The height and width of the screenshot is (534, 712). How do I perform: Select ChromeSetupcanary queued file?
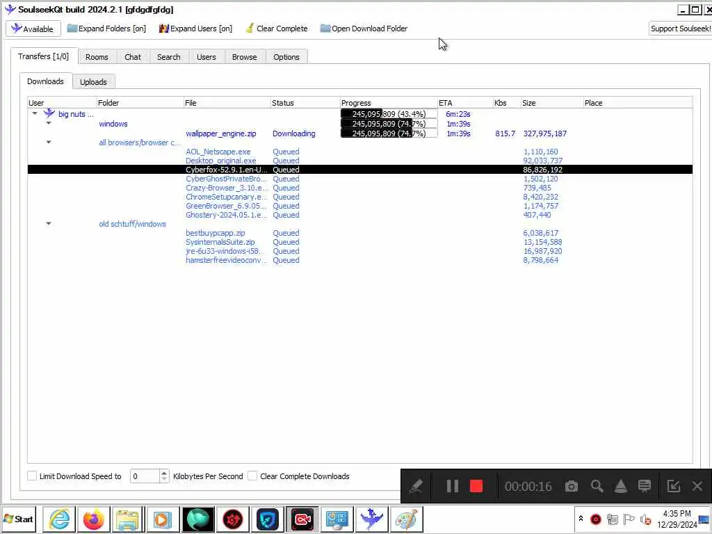click(x=360, y=197)
